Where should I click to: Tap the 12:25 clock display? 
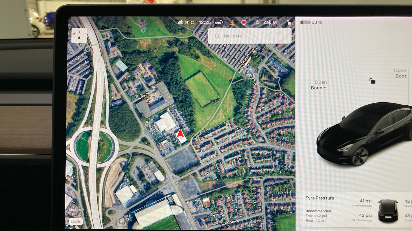205,22
